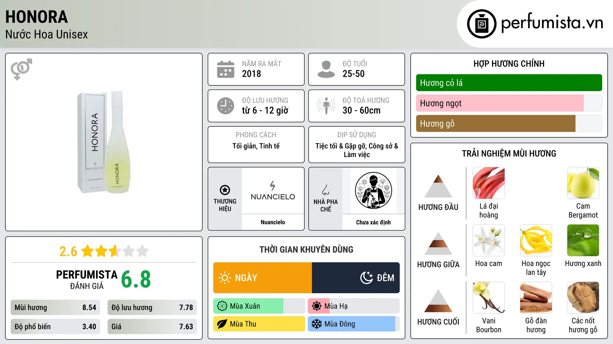The height and width of the screenshot is (344, 613).
Task: Click the sillage icon beside Độ toả hương
Action: [326, 106]
